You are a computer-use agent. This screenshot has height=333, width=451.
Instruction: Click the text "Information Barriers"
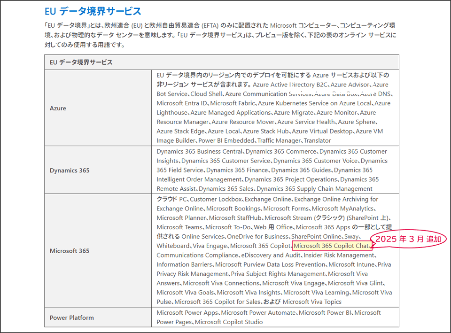[184, 264]
